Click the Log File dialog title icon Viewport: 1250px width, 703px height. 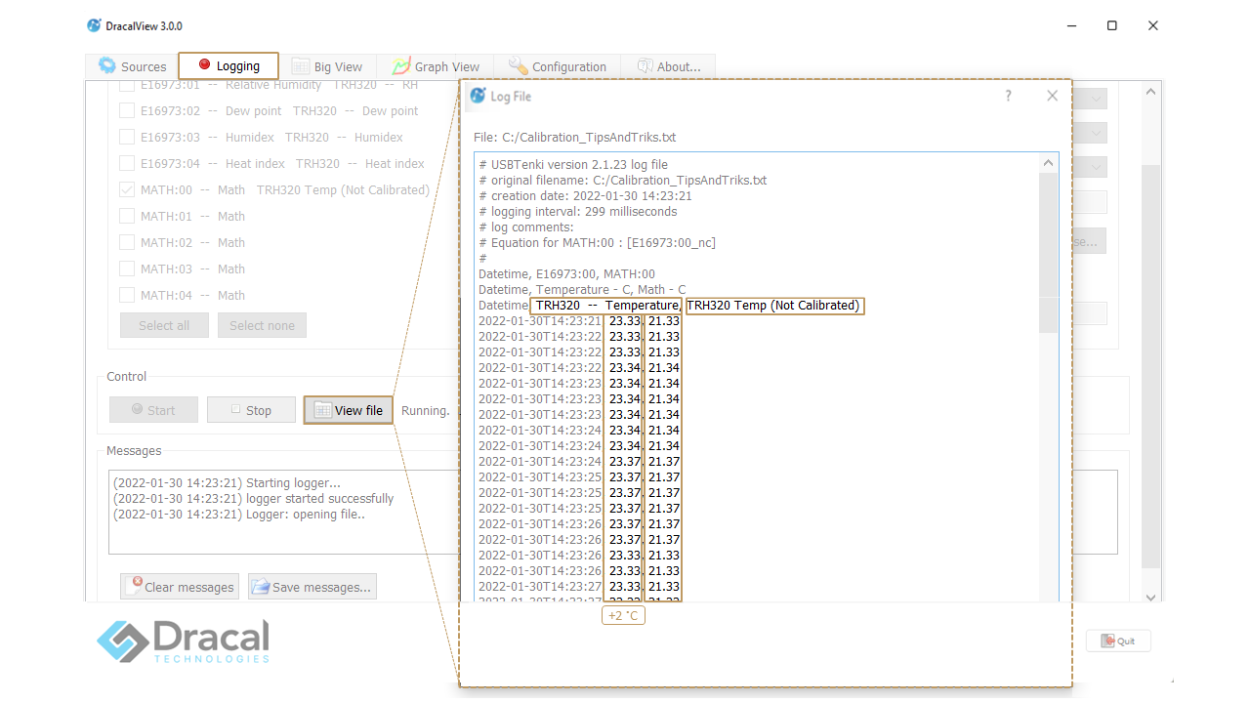478,96
